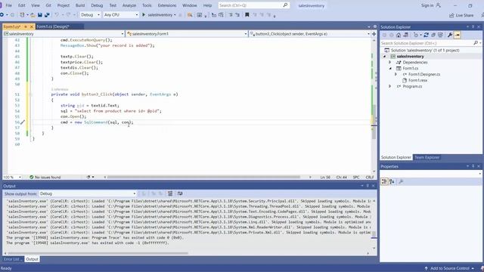The width and height of the screenshot is (484, 272).
Task: Open salesInventory.Form1 class dropdown
Action: [x=187, y=34]
